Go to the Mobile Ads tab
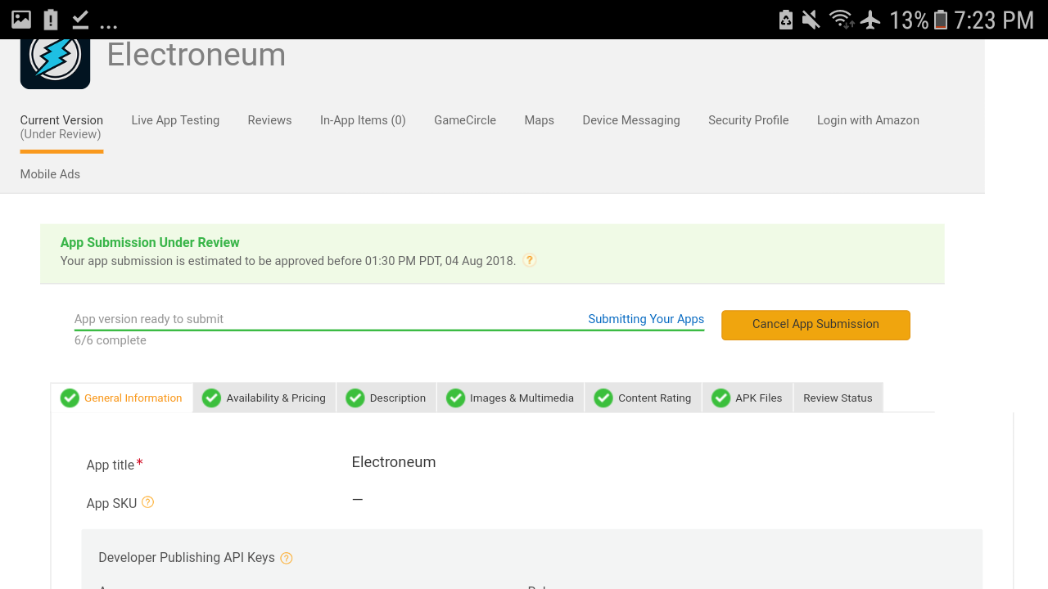The width and height of the screenshot is (1048, 589). click(x=50, y=174)
